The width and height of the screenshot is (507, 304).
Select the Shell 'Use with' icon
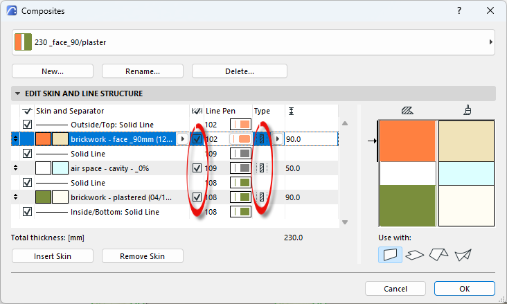tap(463, 255)
